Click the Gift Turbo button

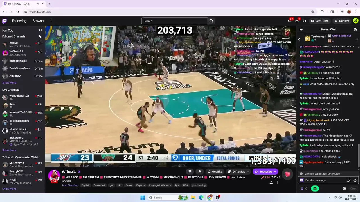pos(320,21)
